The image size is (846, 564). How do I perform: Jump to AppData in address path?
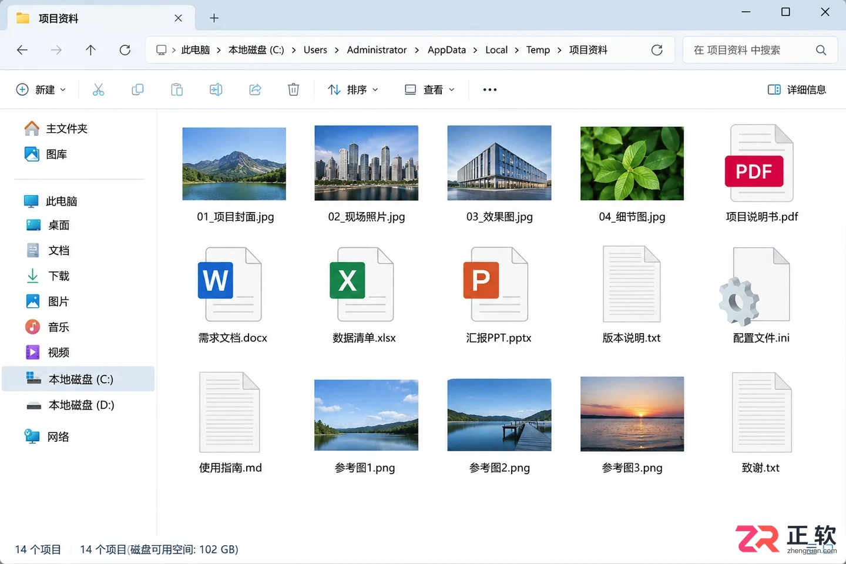446,50
